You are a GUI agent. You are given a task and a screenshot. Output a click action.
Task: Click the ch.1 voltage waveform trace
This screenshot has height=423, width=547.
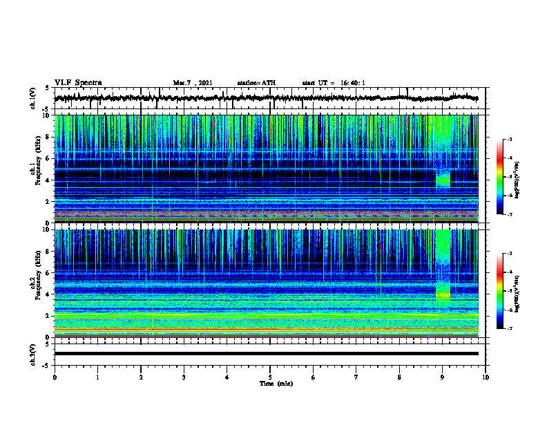click(x=266, y=98)
